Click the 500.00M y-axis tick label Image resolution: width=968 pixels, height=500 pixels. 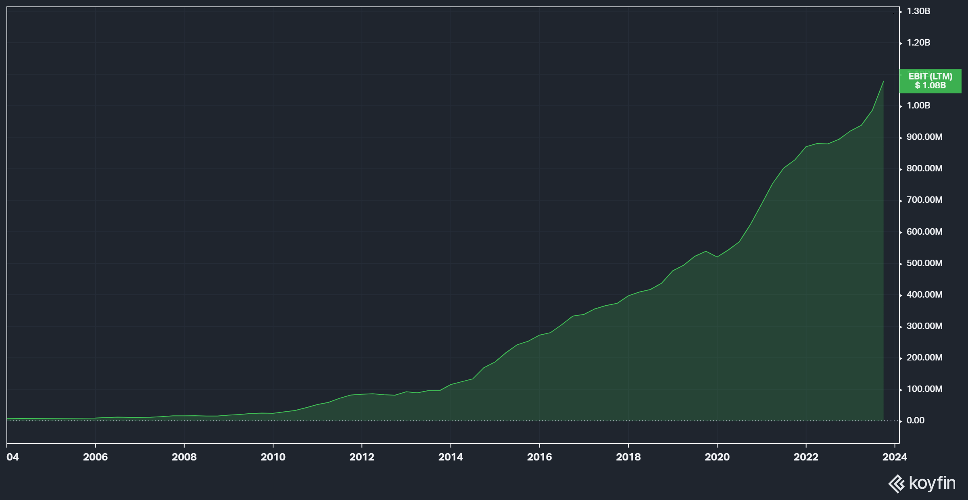924,263
